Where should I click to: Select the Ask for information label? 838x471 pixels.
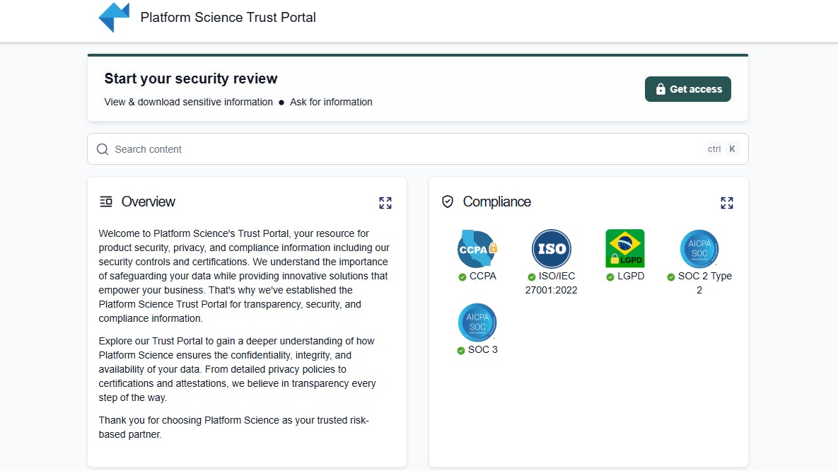pos(331,102)
